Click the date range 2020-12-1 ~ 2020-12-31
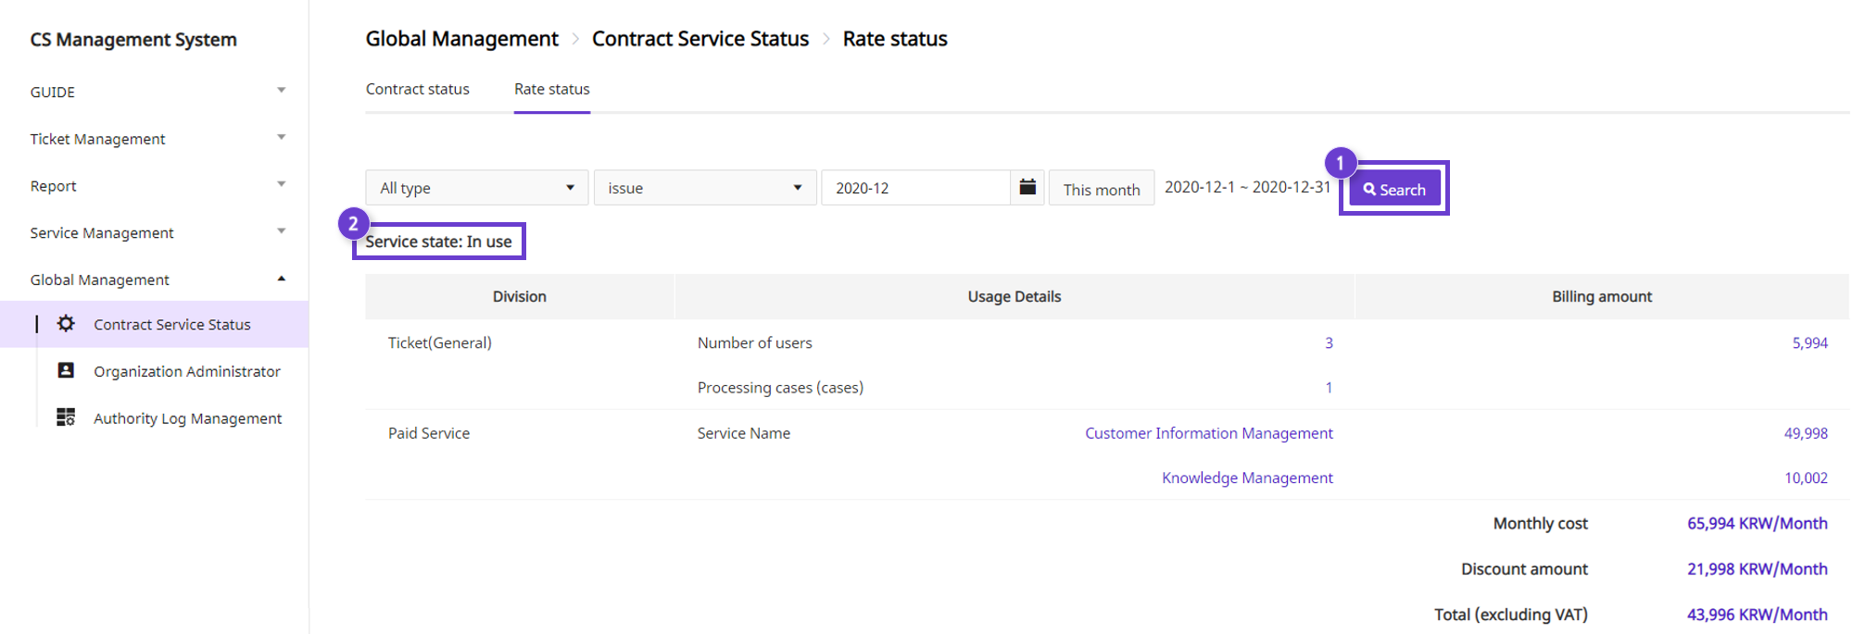 (x=1247, y=187)
